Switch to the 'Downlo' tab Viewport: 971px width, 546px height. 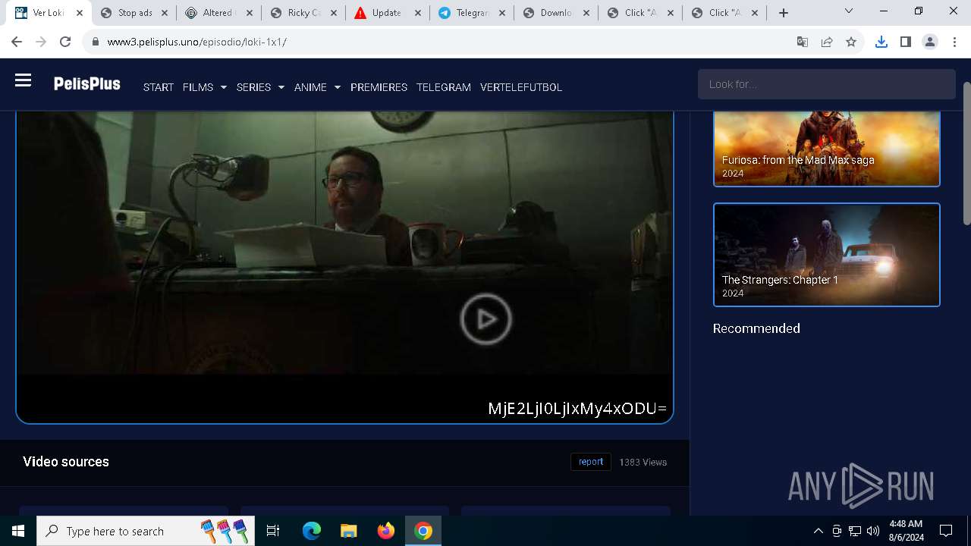click(x=555, y=13)
